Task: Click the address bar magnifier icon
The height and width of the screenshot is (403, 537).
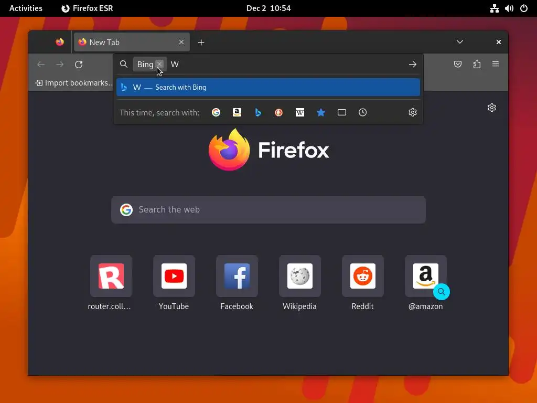Action: 124,64
